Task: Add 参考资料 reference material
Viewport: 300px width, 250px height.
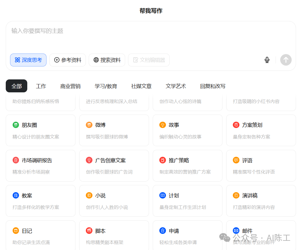Action: pyautogui.click(x=67, y=60)
